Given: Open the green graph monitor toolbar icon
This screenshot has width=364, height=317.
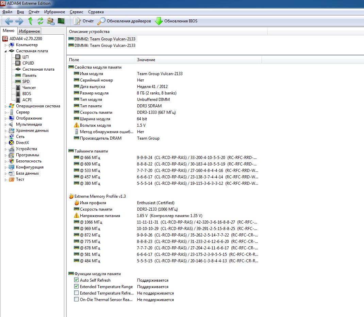Looking at the screenshot, I should tap(61, 21).
